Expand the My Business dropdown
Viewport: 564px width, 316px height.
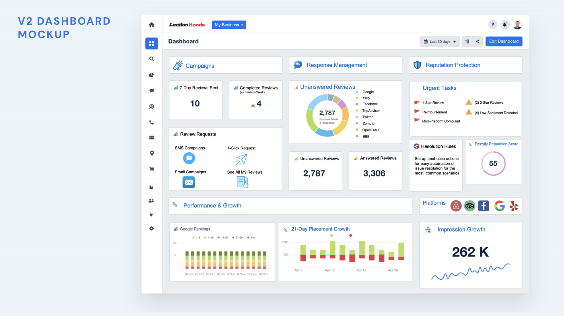pos(229,25)
